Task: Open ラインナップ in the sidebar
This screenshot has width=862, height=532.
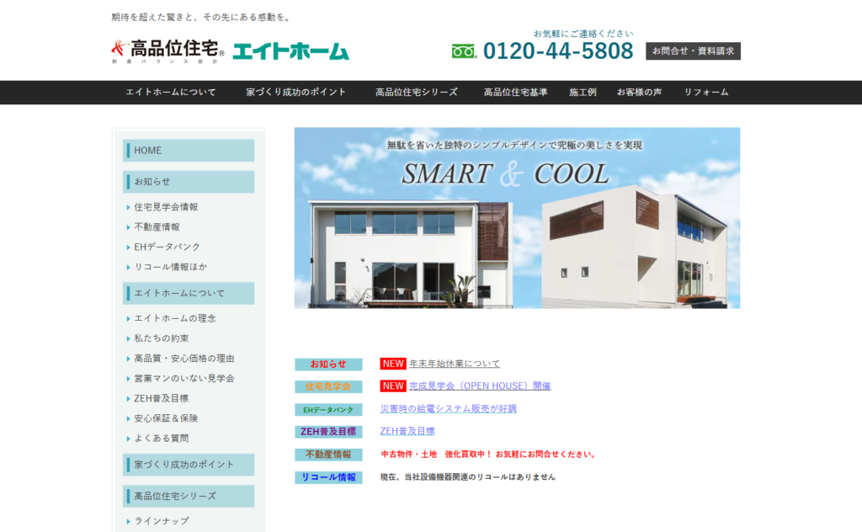Action: coord(162,521)
